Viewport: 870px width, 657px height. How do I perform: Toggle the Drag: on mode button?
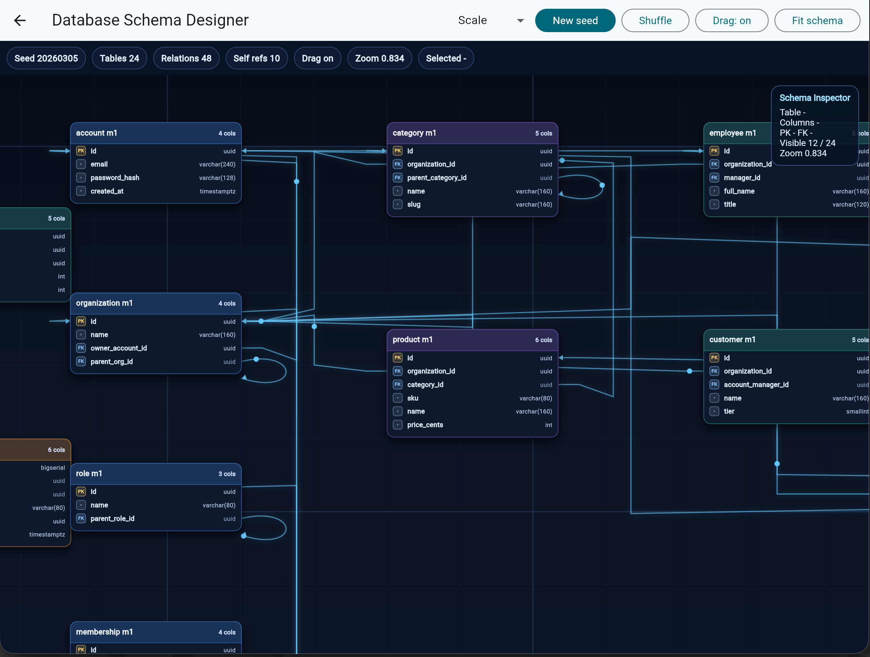(731, 20)
